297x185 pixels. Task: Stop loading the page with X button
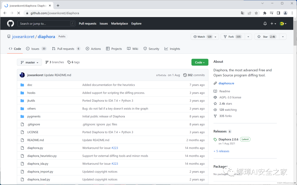coord(19,13)
